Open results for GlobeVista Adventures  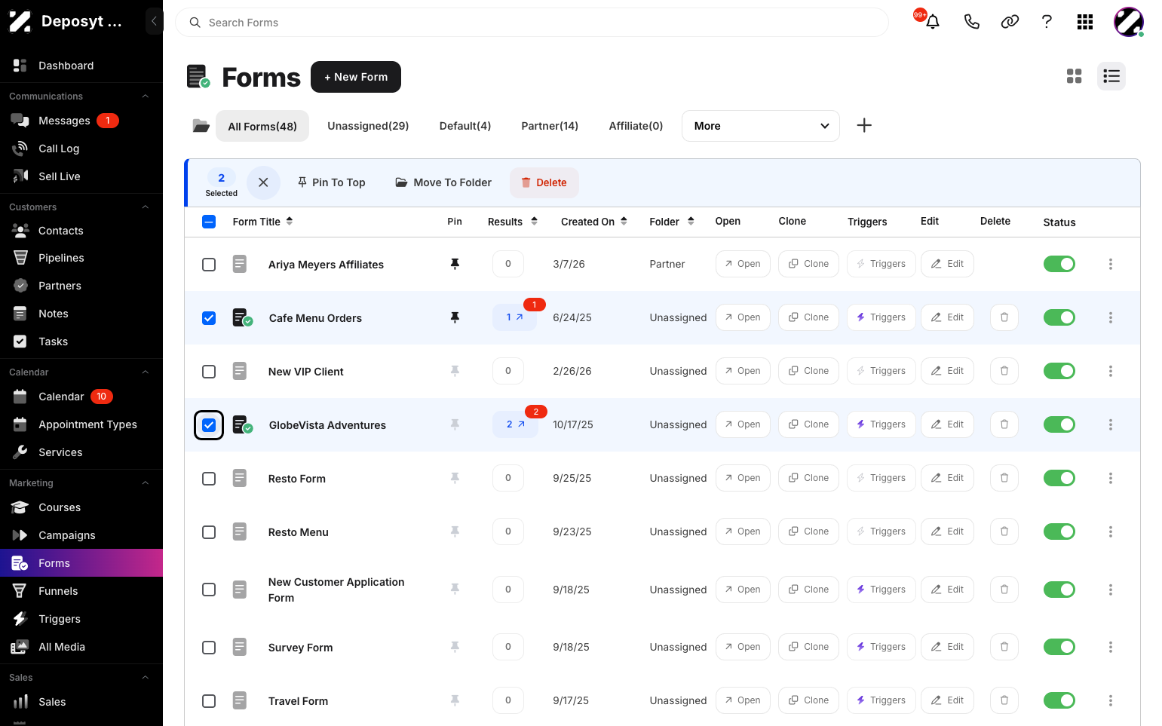click(515, 424)
